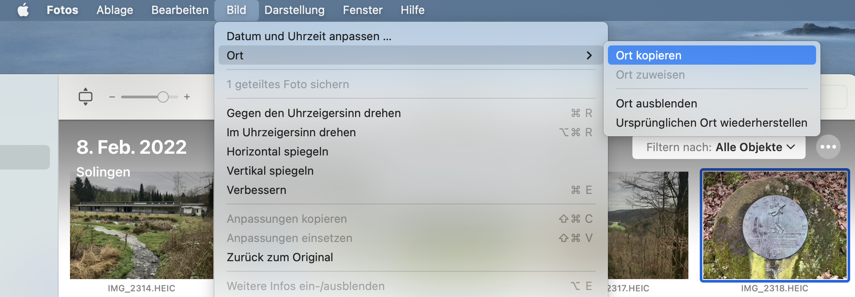The width and height of the screenshot is (855, 297).
Task: Open the Filtern nach dropdown
Action: pos(719,147)
